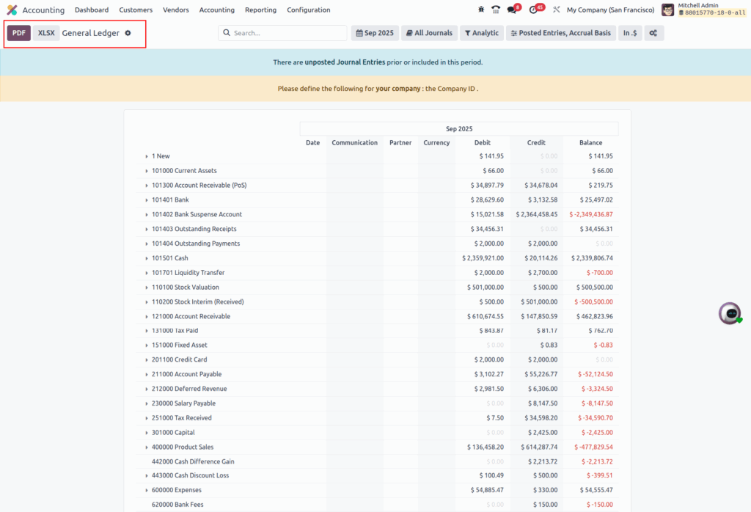Viewport: 751px width, 512px height.
Task: Click the bug debug icon
Action: click(x=481, y=10)
